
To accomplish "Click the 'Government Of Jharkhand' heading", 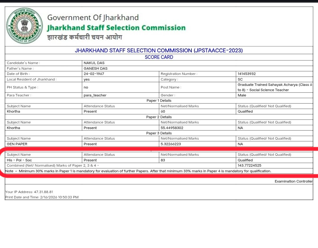I will [x=93, y=18].
